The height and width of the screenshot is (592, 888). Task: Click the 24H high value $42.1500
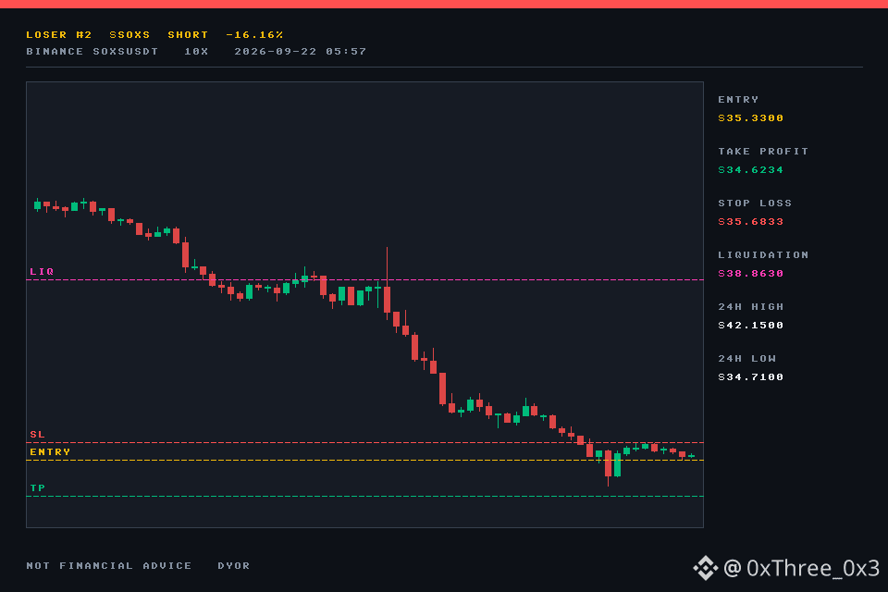click(x=750, y=326)
